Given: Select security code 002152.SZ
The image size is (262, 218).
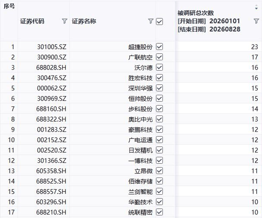Looking at the screenshot, I should click(52, 140).
